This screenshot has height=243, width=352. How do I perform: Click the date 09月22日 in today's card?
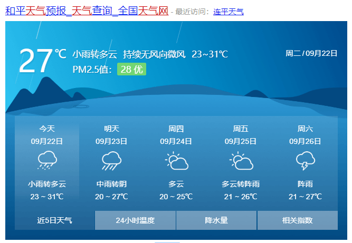[x=47, y=141]
